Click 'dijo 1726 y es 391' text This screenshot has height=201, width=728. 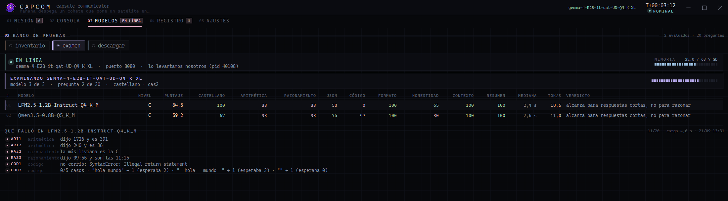pyautogui.click(x=84, y=139)
